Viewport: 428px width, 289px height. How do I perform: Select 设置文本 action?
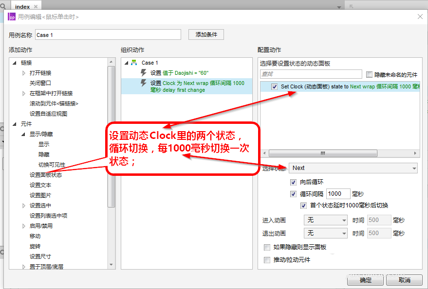click(x=40, y=185)
